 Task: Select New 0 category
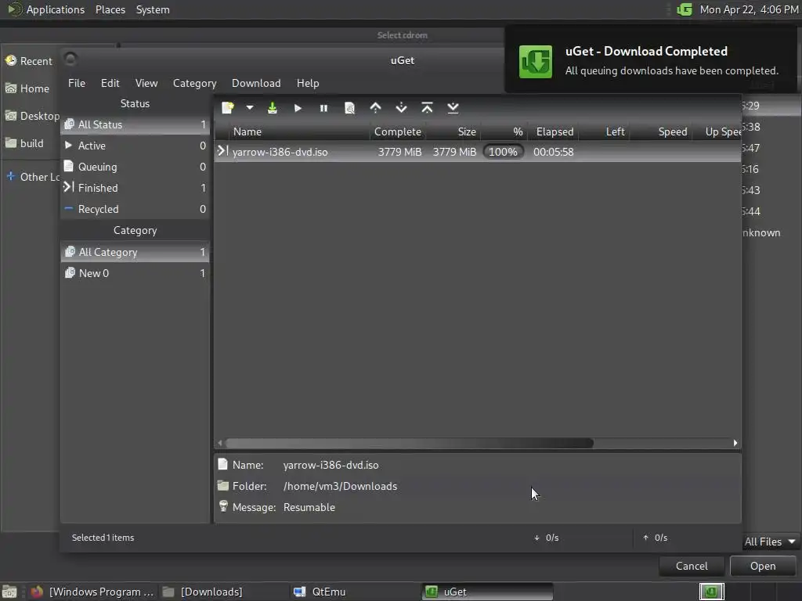click(x=135, y=273)
